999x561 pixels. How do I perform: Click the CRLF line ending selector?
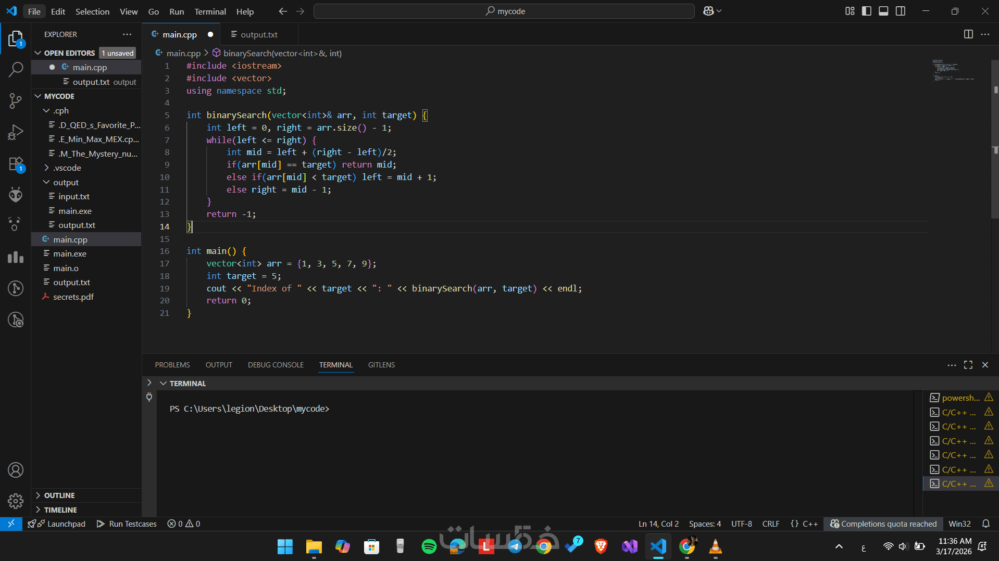(x=770, y=524)
